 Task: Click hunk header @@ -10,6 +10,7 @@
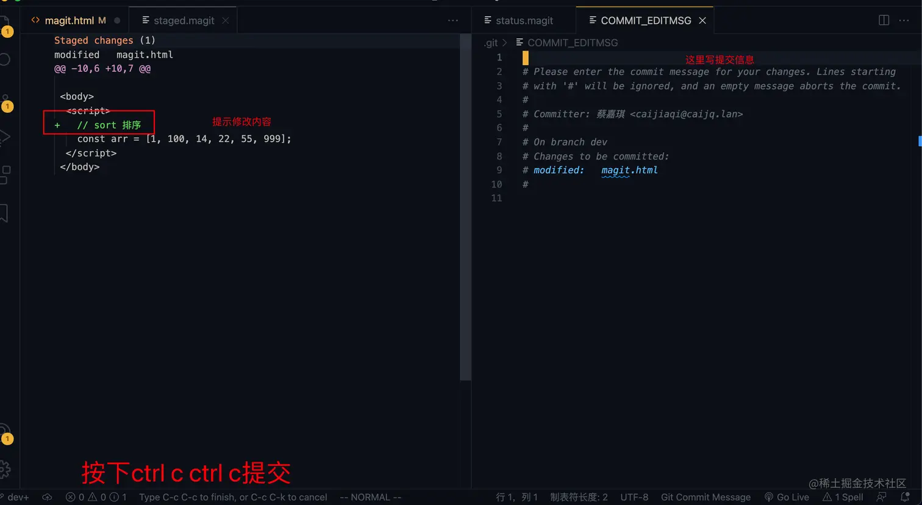point(102,68)
